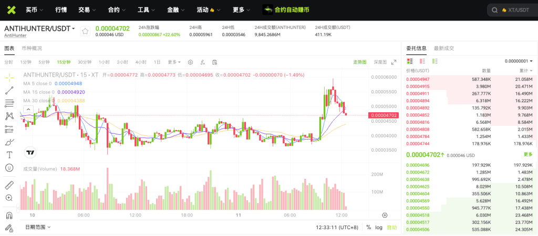Click the TradingView logo on chart
538x236 pixels.
30,153
